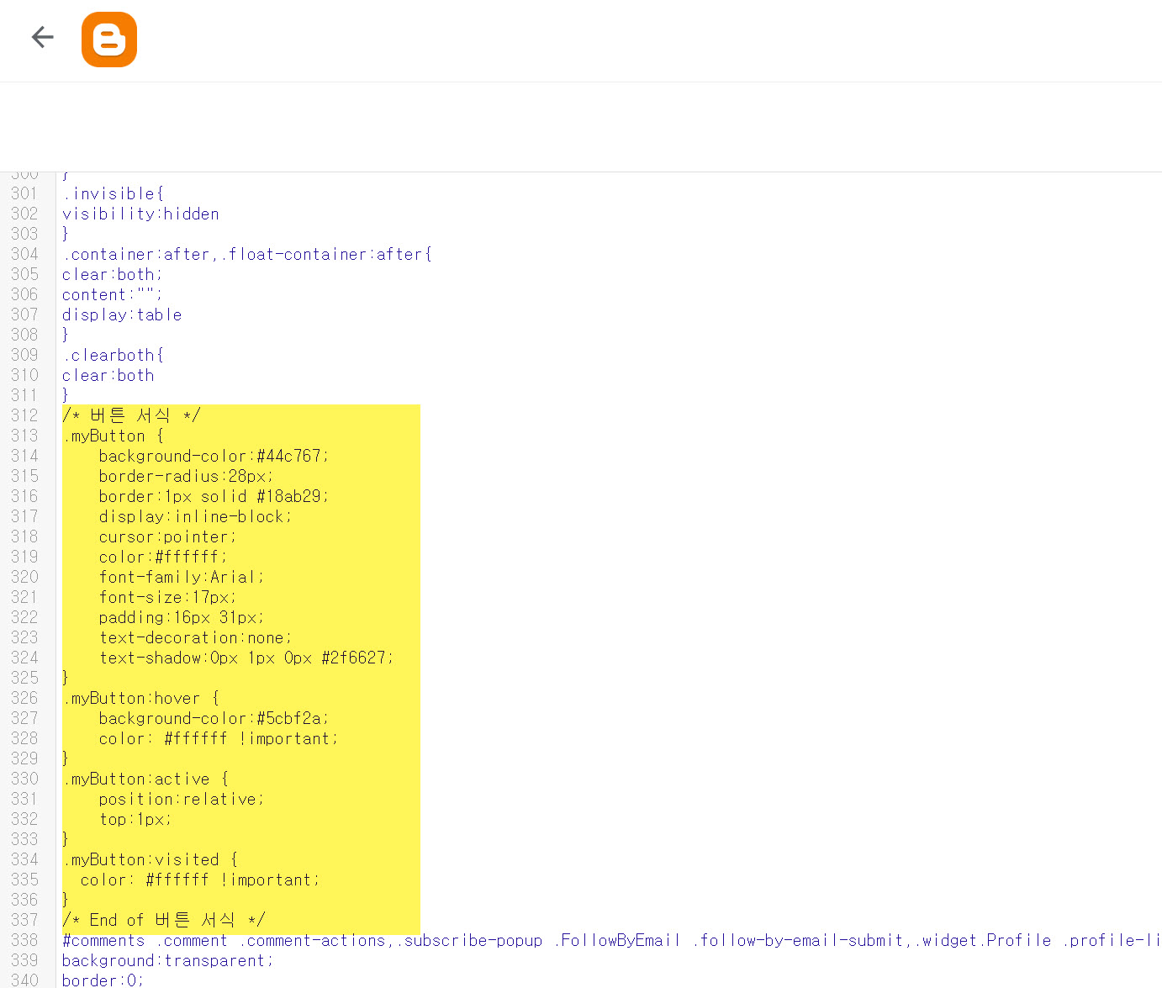
Task: Click the '.myButton:hover {' line
Action: pyautogui.click(x=140, y=698)
